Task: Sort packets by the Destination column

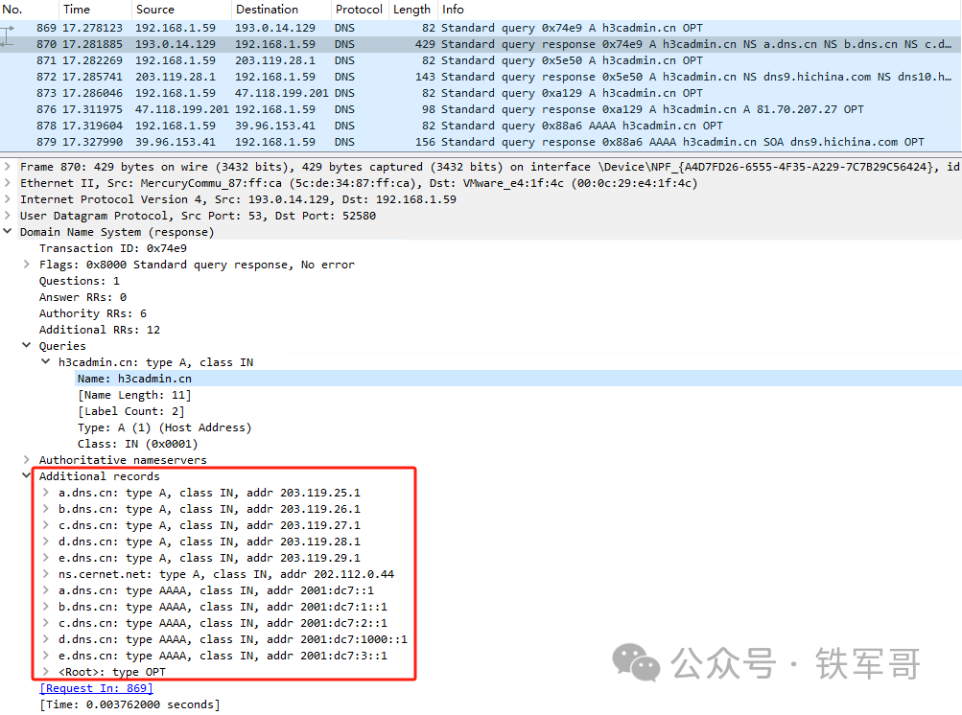Action: pyautogui.click(x=281, y=10)
